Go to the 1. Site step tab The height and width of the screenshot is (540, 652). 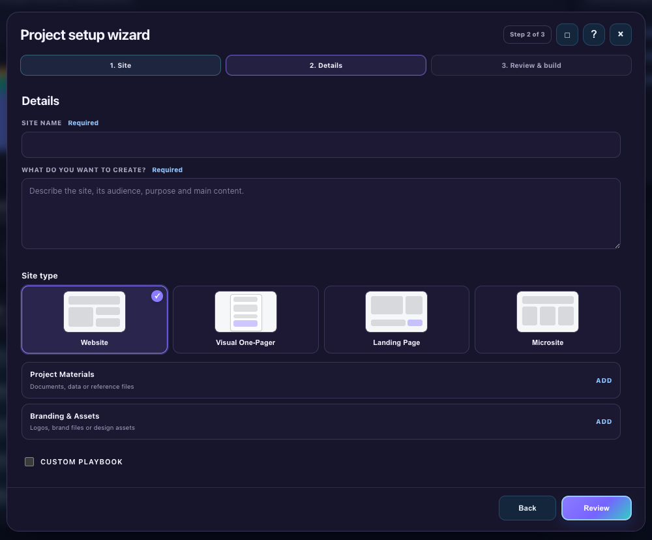pyautogui.click(x=121, y=65)
